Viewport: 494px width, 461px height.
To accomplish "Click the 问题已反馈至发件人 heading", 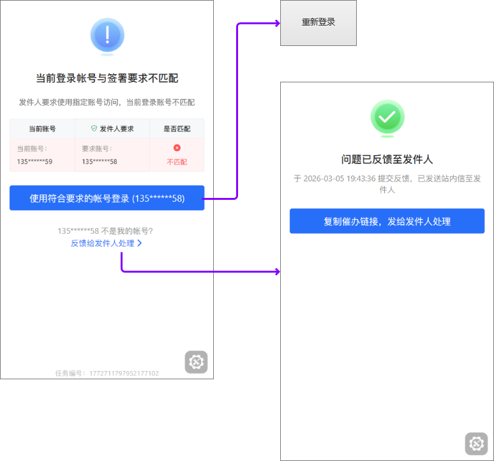I will pyautogui.click(x=387, y=159).
